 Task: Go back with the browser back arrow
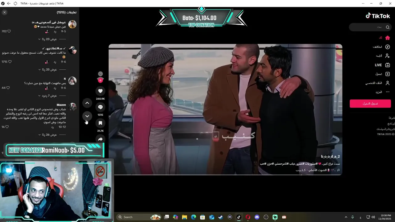pos(9,3)
